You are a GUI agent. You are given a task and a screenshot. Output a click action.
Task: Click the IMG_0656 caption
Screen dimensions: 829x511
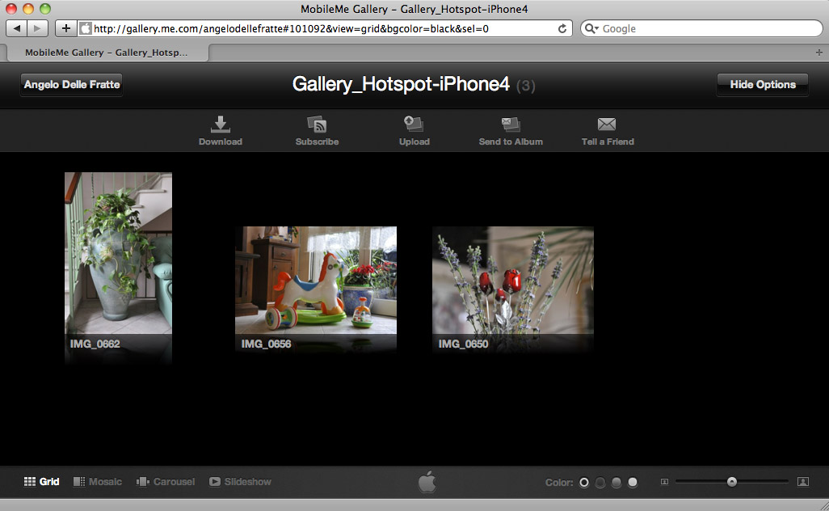[266, 344]
